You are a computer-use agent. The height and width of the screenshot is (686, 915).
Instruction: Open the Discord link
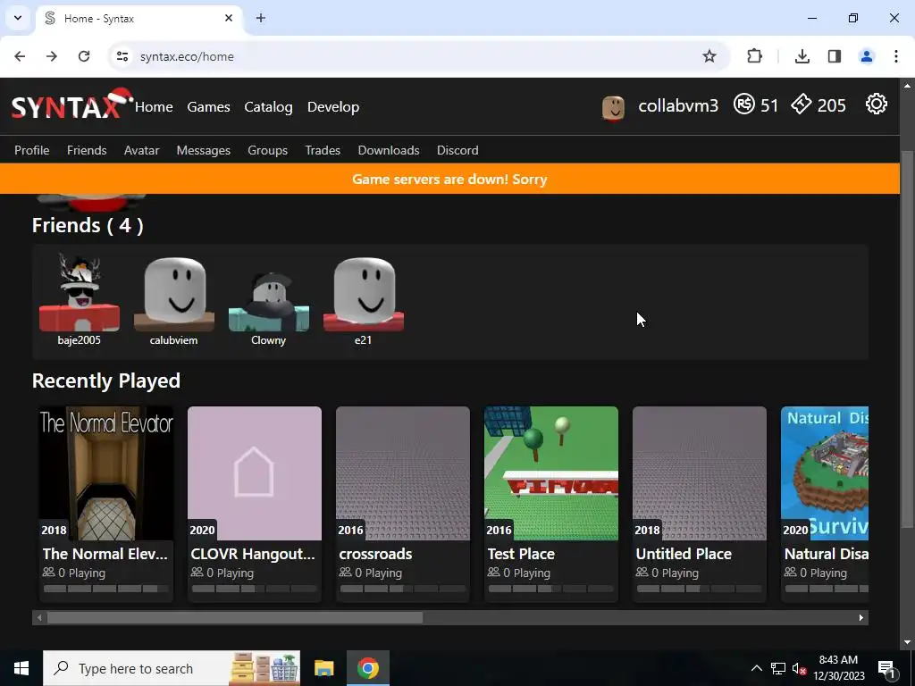click(457, 150)
